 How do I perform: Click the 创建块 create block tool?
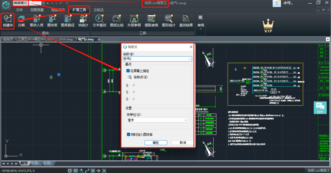8,21
